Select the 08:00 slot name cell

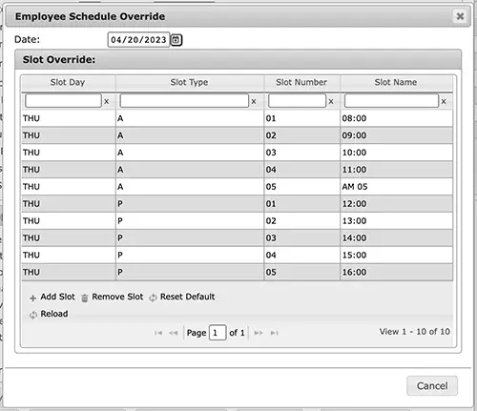coord(396,118)
